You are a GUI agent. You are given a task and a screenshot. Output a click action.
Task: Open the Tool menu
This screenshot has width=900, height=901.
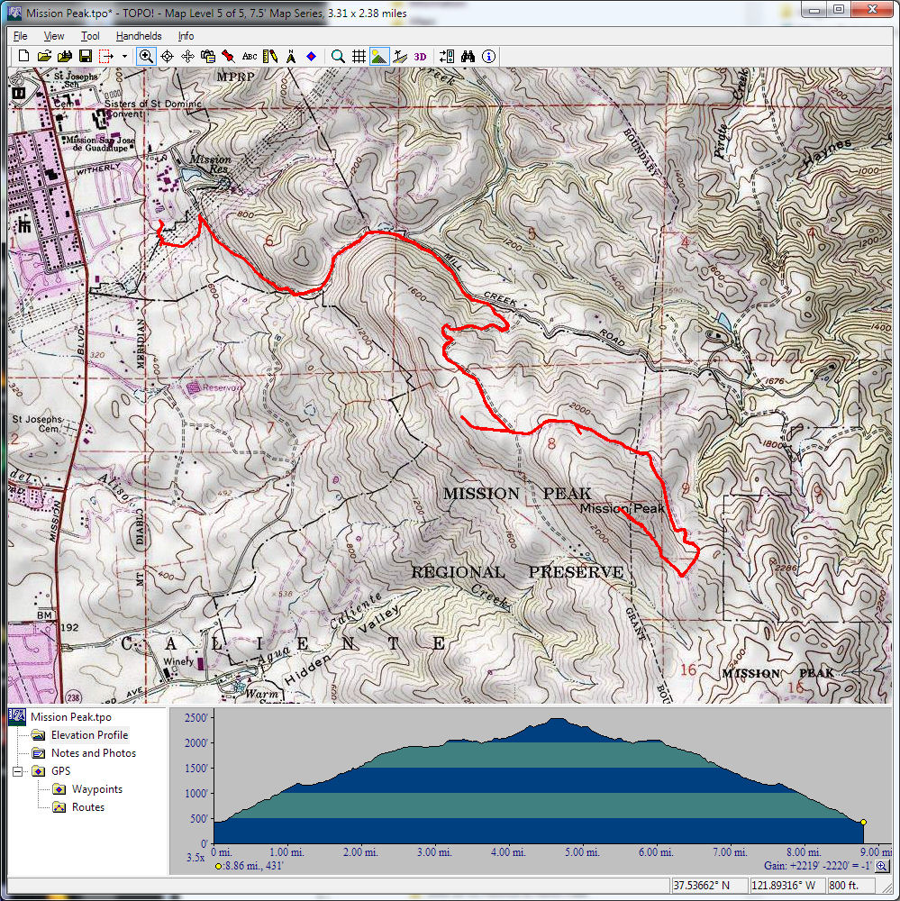(90, 36)
